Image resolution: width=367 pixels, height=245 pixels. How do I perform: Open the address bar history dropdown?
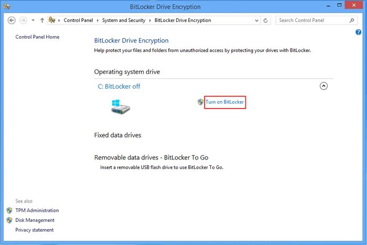tap(256, 20)
